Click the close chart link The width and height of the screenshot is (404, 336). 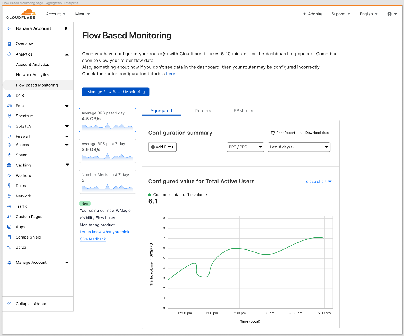(319, 182)
